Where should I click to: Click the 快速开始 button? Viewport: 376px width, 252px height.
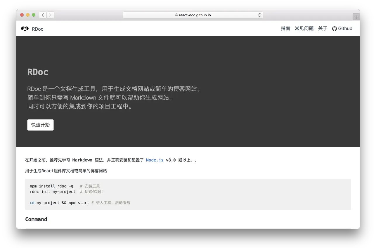tap(40, 125)
